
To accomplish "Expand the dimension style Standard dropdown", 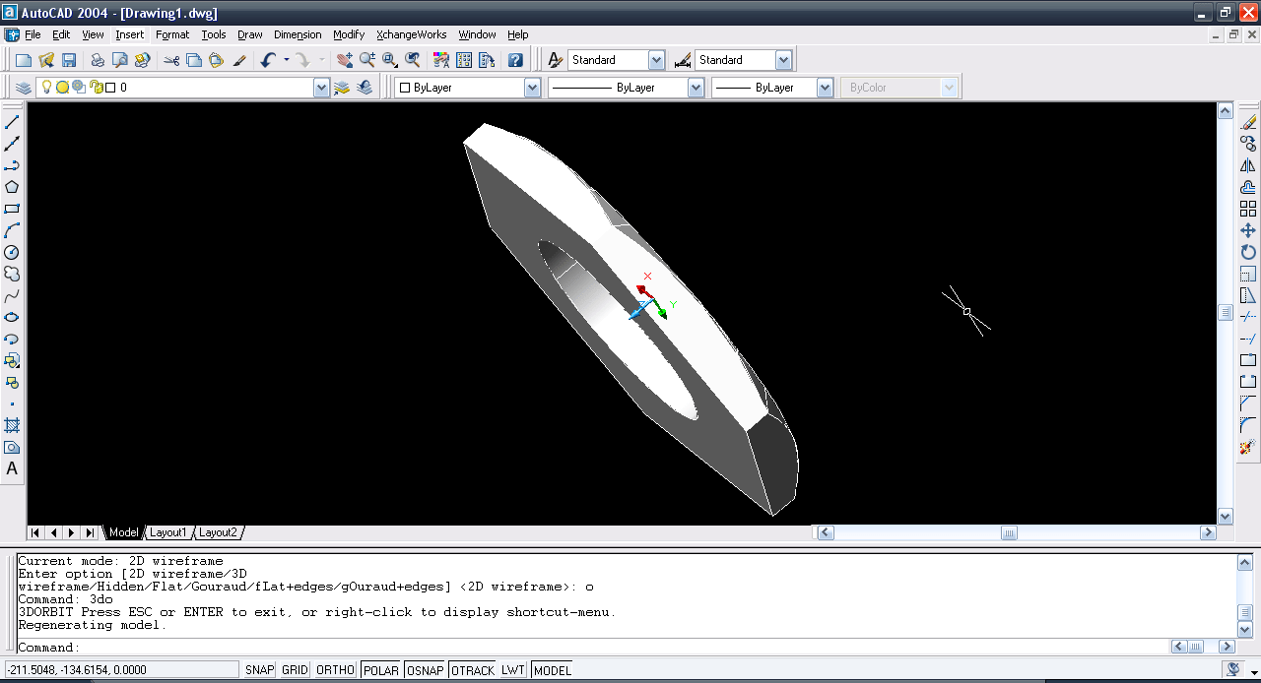I will [783, 60].
